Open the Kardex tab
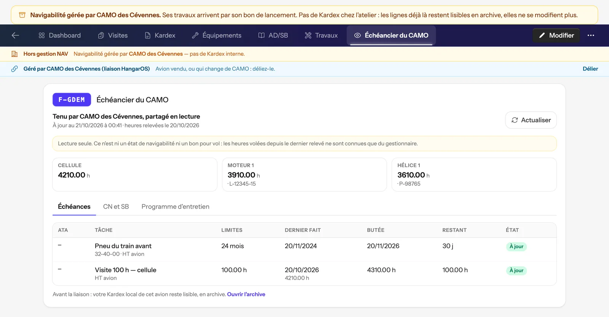The width and height of the screenshot is (609, 317). pos(160,35)
